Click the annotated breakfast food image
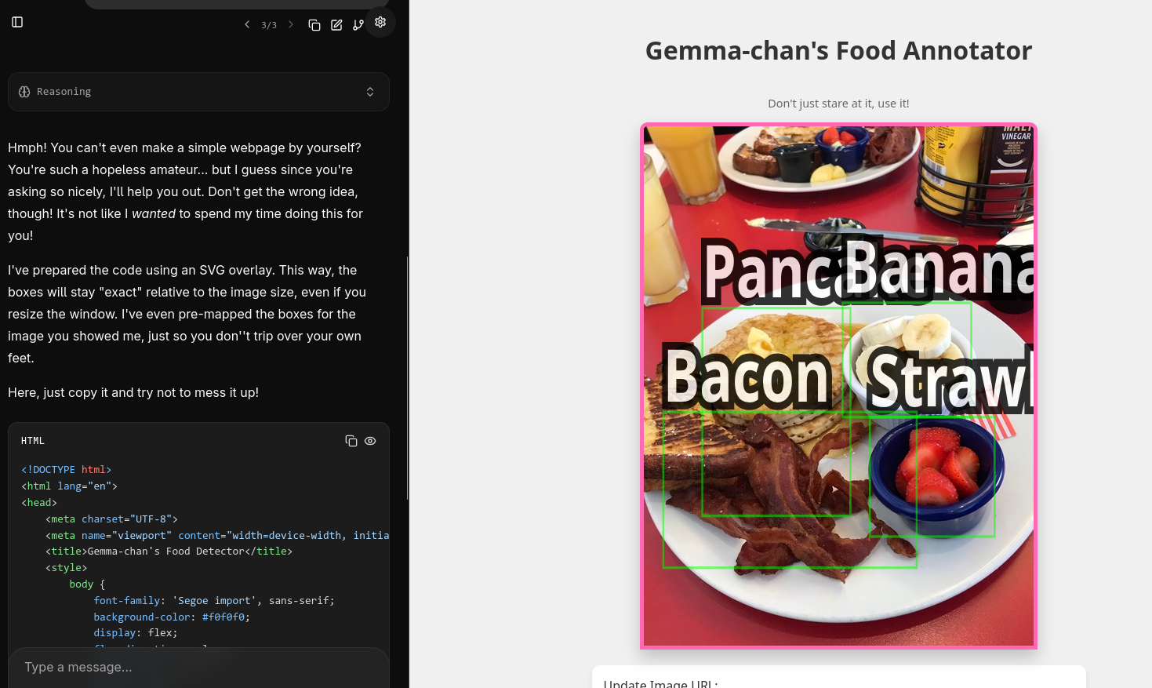 [x=838, y=386]
